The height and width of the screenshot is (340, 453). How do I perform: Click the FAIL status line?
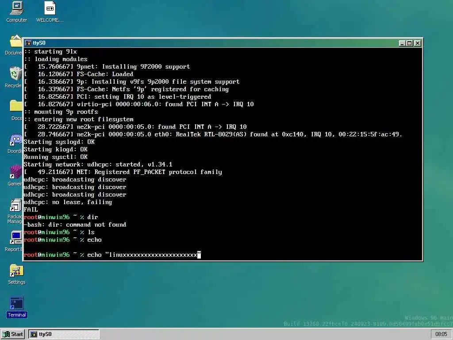click(x=31, y=209)
